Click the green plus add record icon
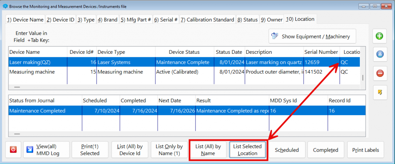Image resolution: width=395 pixels, height=164 pixels. point(380,36)
